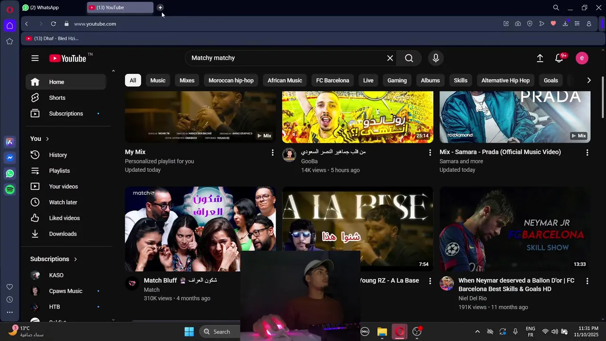The image size is (606, 341).
Task: Open the Neymar JR skill show thumbnail
Action: pos(515,229)
